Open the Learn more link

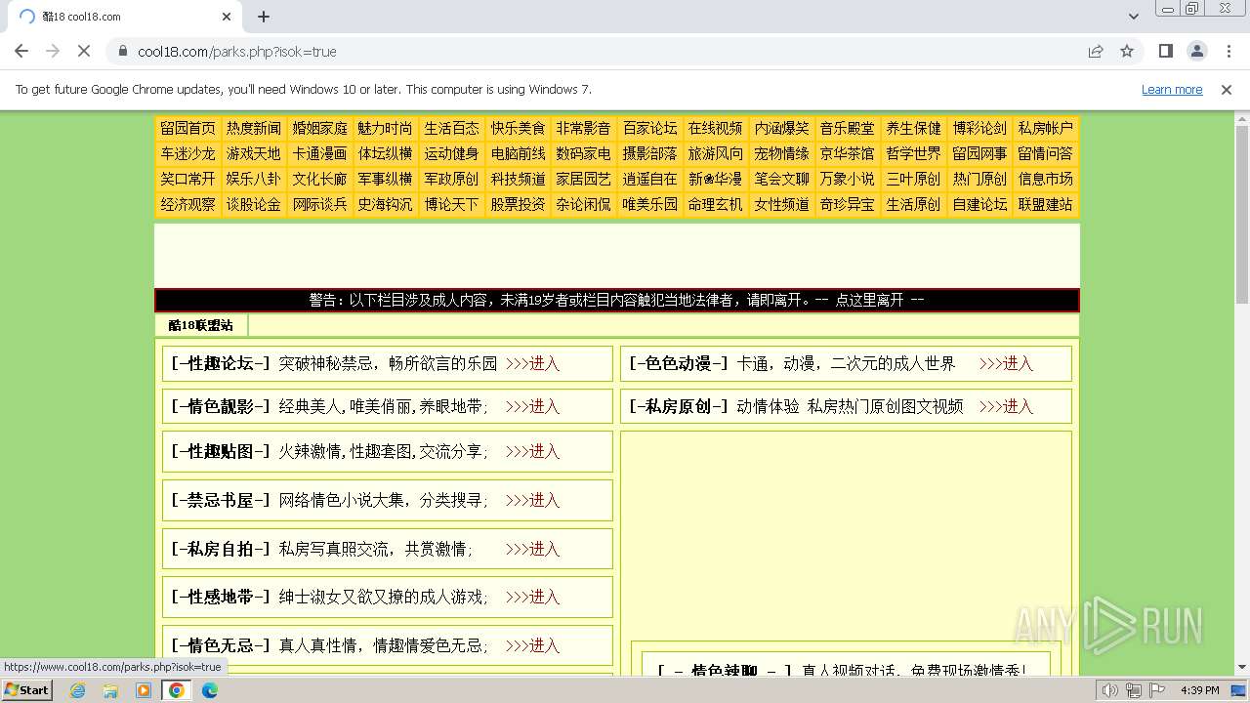click(1172, 89)
